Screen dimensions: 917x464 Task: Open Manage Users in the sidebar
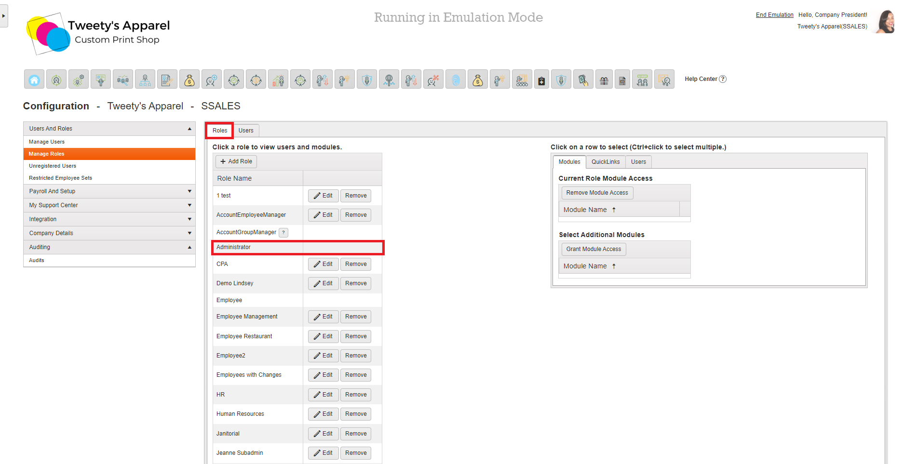[x=109, y=142]
